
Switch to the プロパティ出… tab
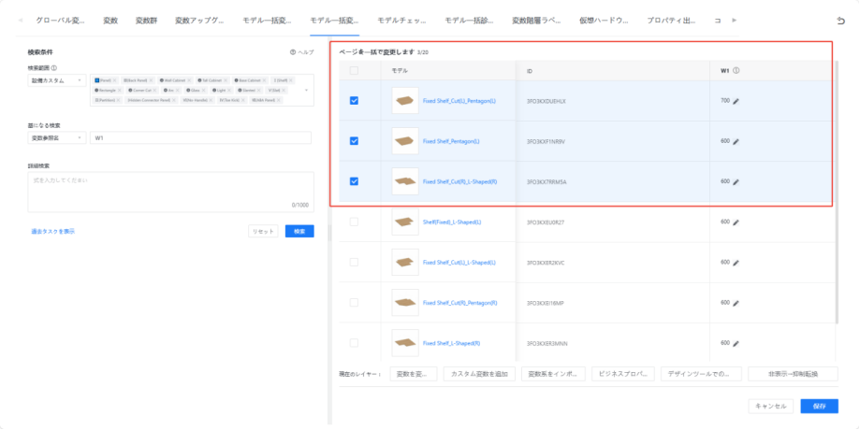(671, 21)
